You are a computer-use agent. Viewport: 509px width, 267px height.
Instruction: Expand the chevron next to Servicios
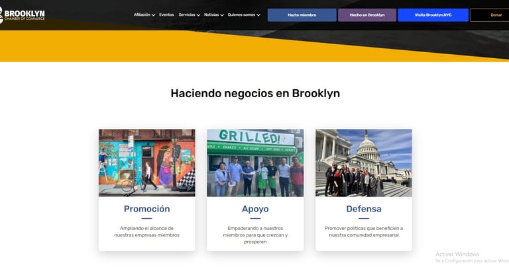click(x=198, y=15)
